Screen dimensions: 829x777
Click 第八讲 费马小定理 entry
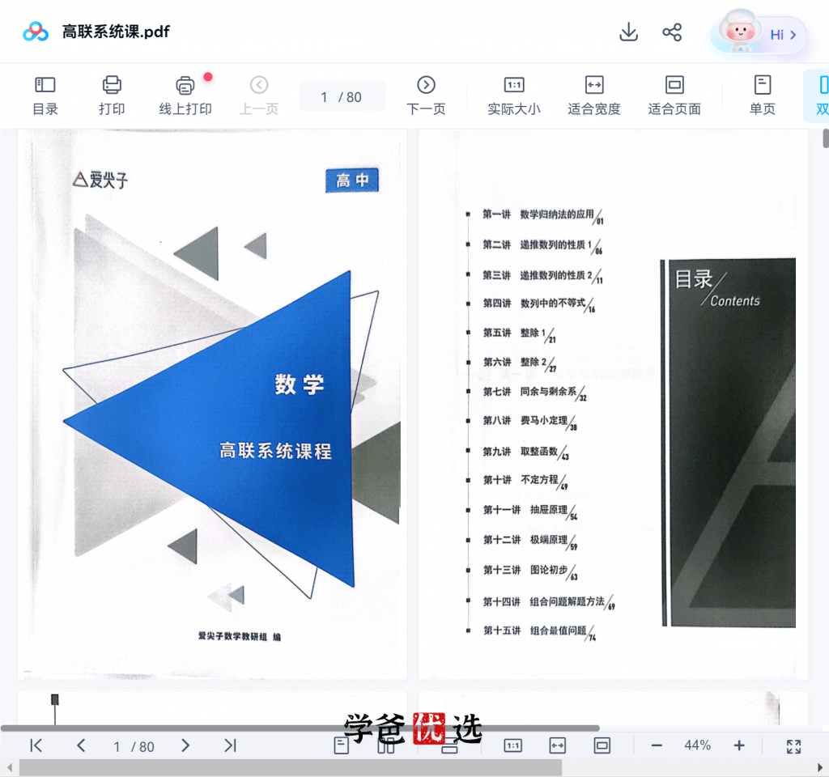[529, 421]
